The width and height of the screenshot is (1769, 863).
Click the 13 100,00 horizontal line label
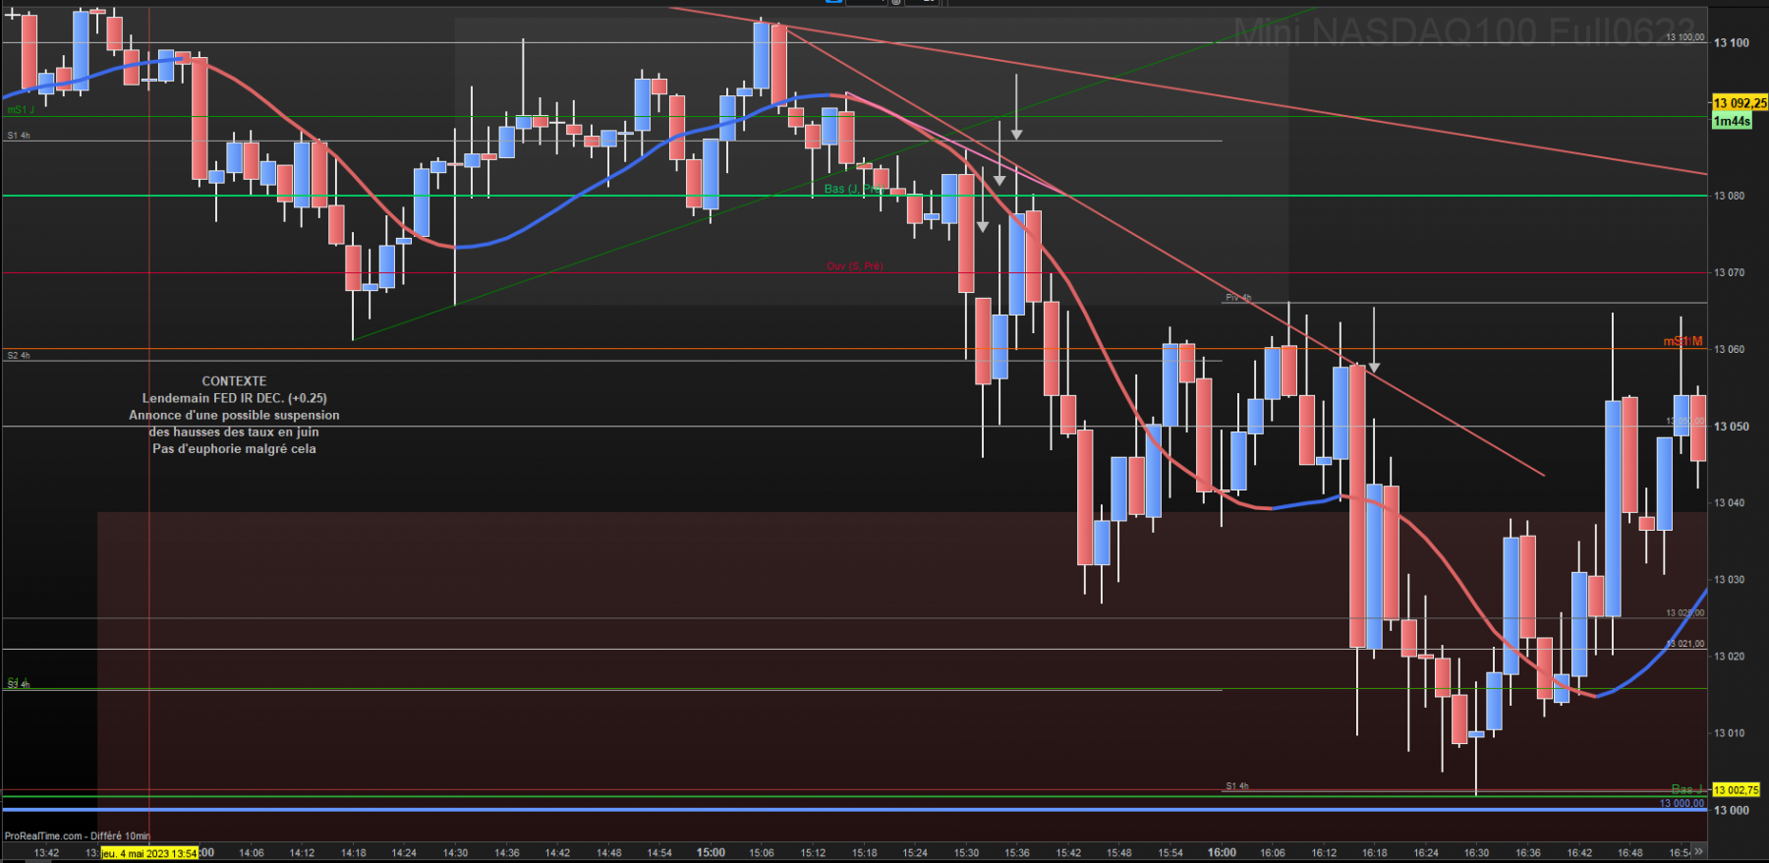tap(1684, 37)
